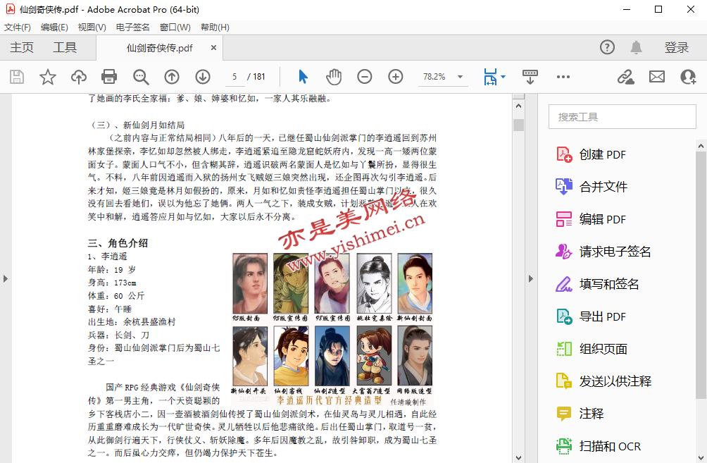Switch to the 主页 tab
The image size is (707, 463).
(22, 47)
